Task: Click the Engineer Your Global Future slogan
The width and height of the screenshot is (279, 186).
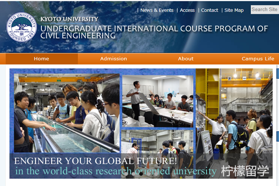Action: coord(95,161)
